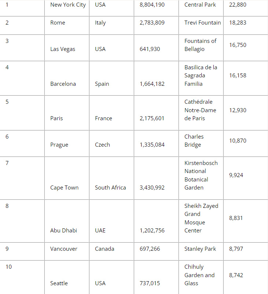
Task: Select Basilica de la Sagrada Familia cell
Action: pos(201,76)
